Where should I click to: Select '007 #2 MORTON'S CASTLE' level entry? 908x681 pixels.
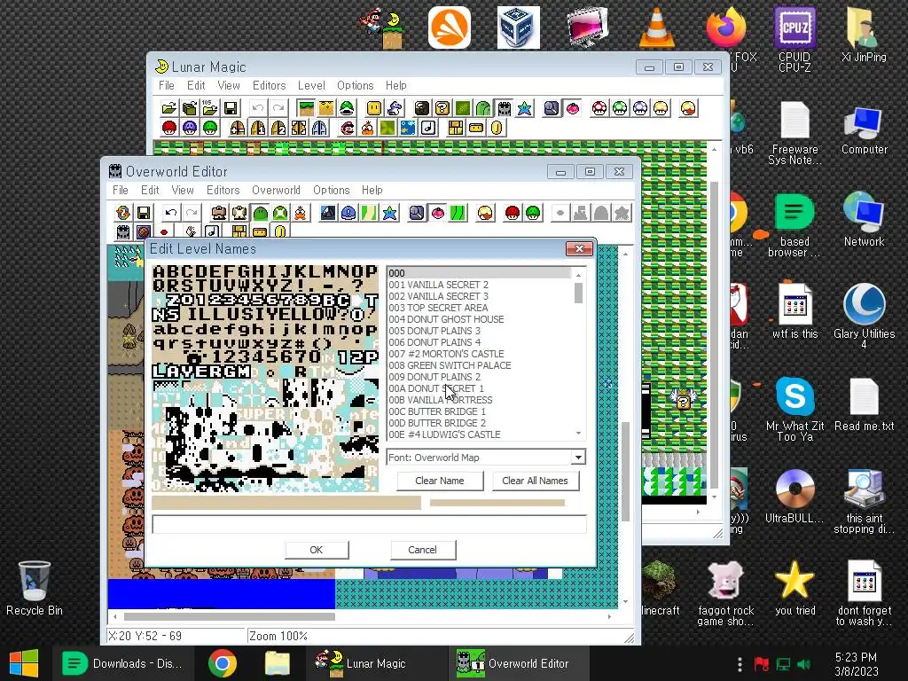click(x=479, y=354)
